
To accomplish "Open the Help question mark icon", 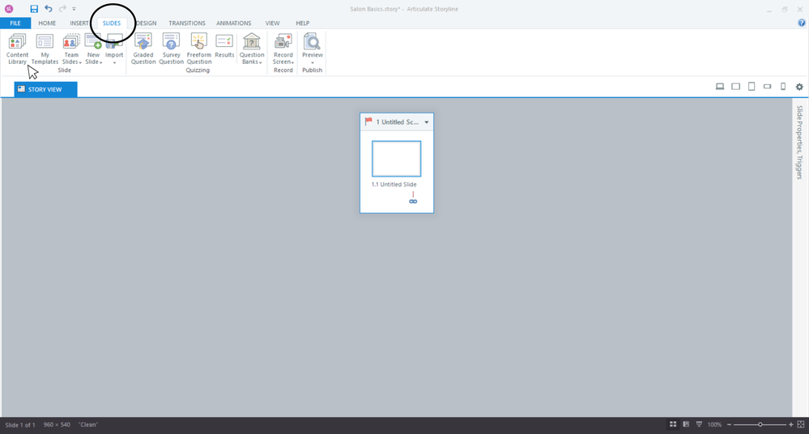I will click(x=801, y=23).
